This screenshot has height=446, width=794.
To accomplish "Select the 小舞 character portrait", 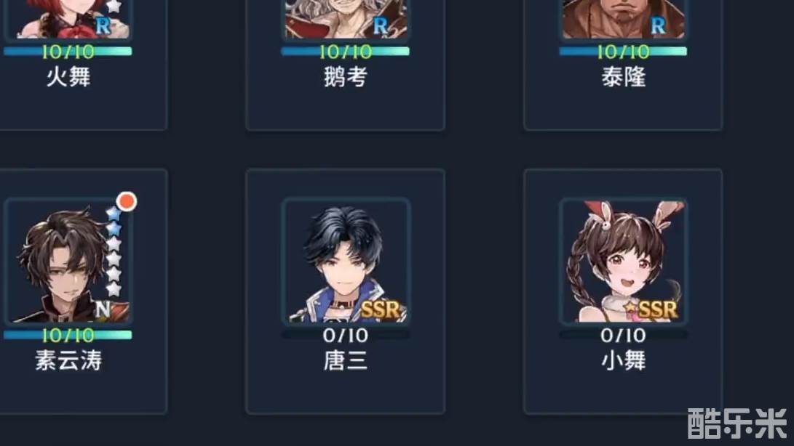I will pos(624,261).
